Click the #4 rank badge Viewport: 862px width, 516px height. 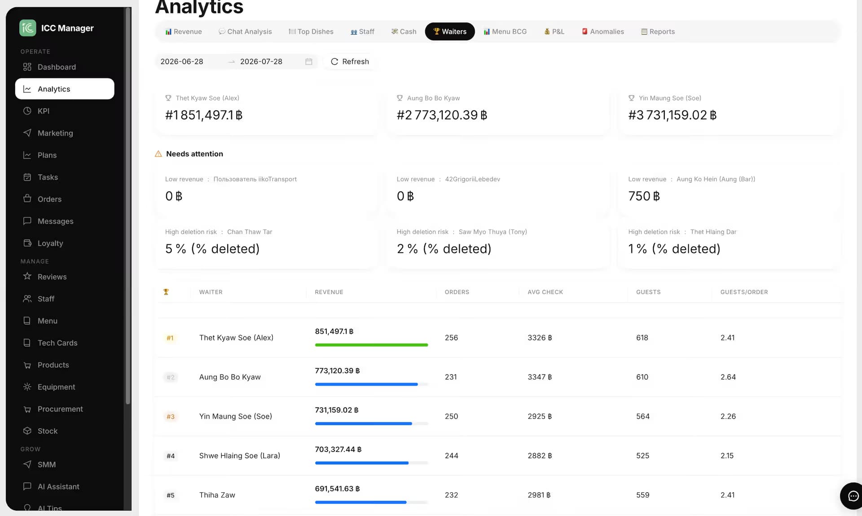171,456
